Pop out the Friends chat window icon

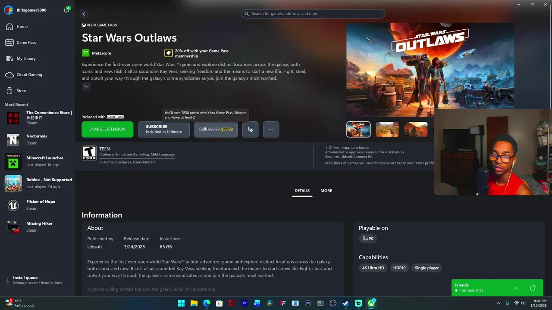[533, 288]
